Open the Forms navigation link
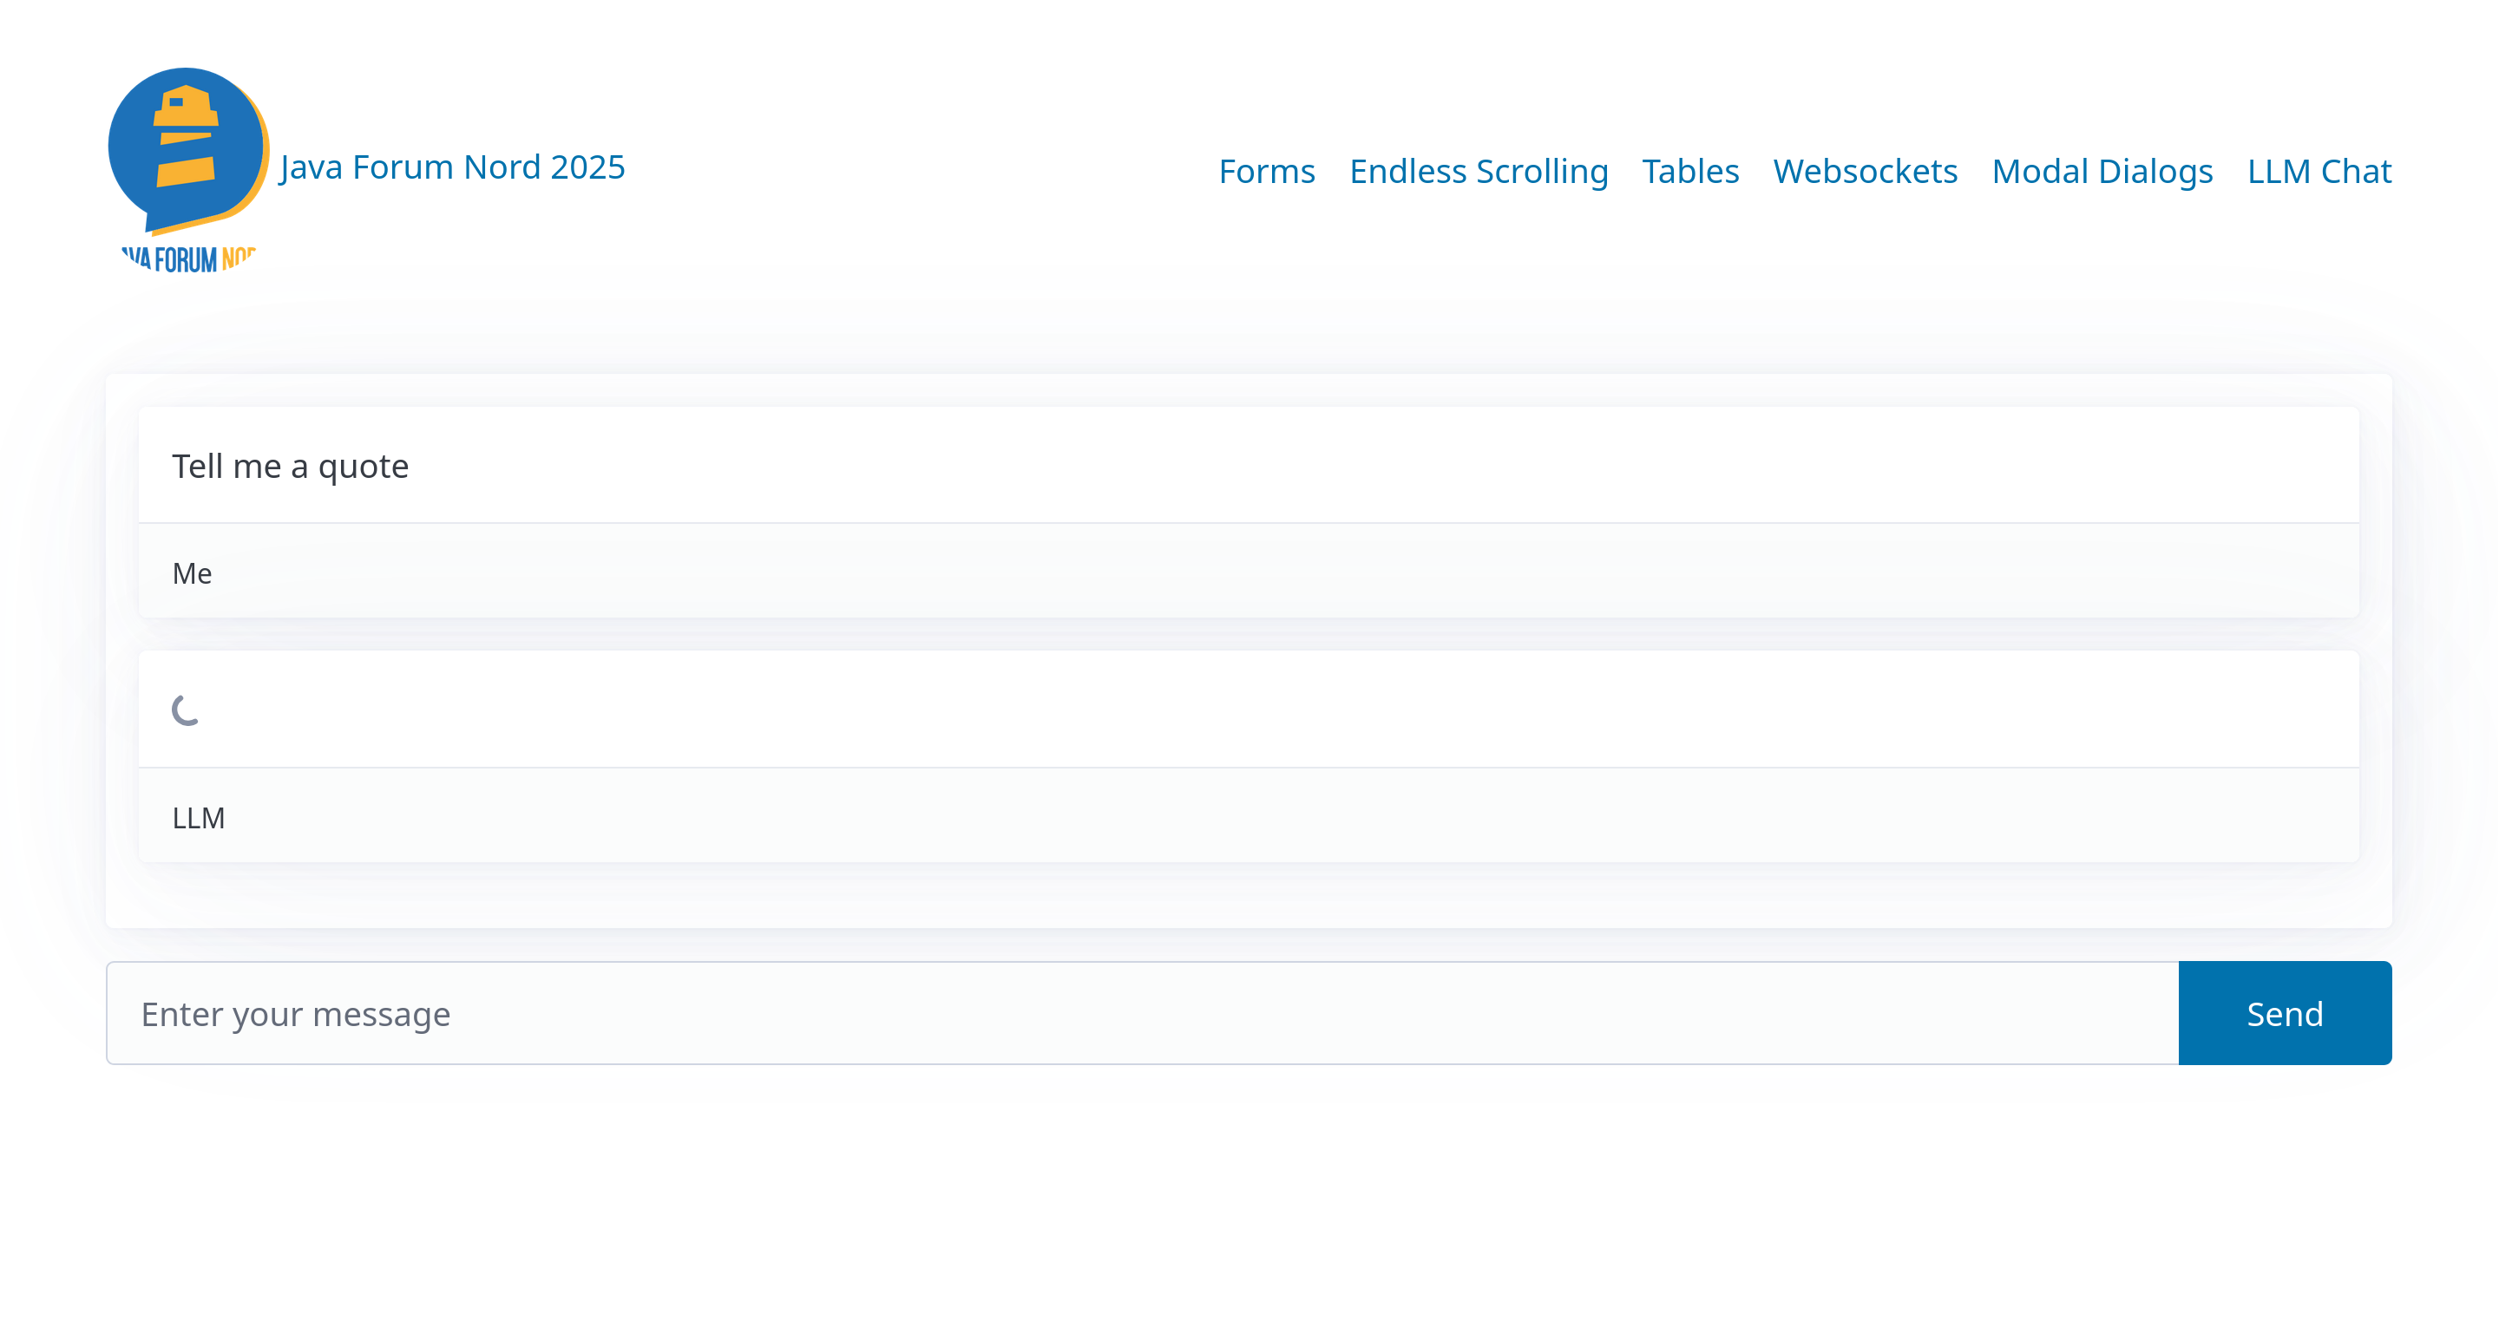This screenshot has width=2499, height=1334. [1266, 172]
